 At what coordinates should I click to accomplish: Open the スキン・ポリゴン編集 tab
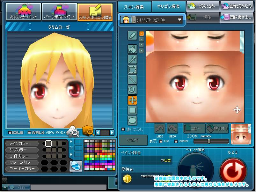click(x=95, y=12)
